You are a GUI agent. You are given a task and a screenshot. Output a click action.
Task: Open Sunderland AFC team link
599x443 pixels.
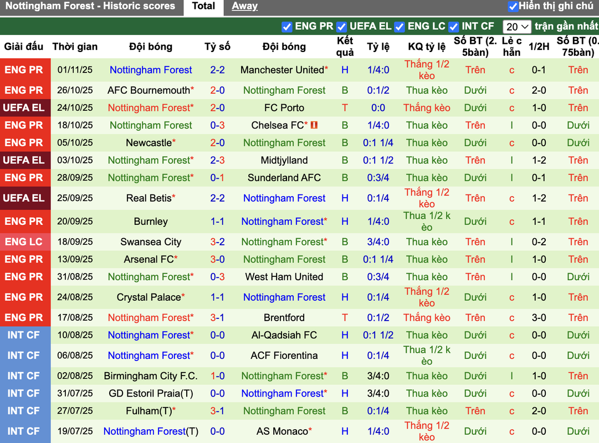[x=284, y=178]
